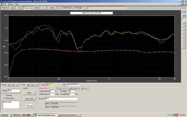This screenshot has width=187, height=117.
Task: Toggle the right channel R view
Action: point(51,85)
